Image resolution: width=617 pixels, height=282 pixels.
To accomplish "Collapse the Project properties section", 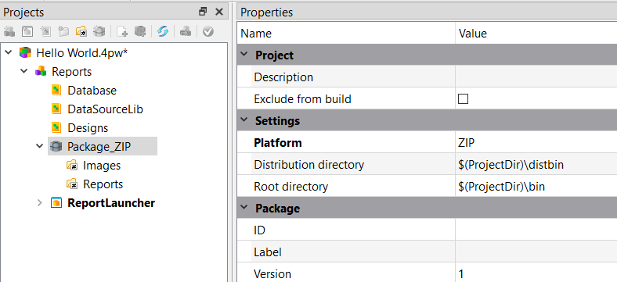I will [244, 55].
